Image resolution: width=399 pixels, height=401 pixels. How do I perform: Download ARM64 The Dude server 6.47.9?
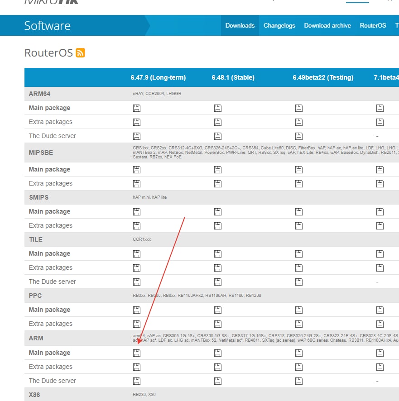tap(137, 136)
